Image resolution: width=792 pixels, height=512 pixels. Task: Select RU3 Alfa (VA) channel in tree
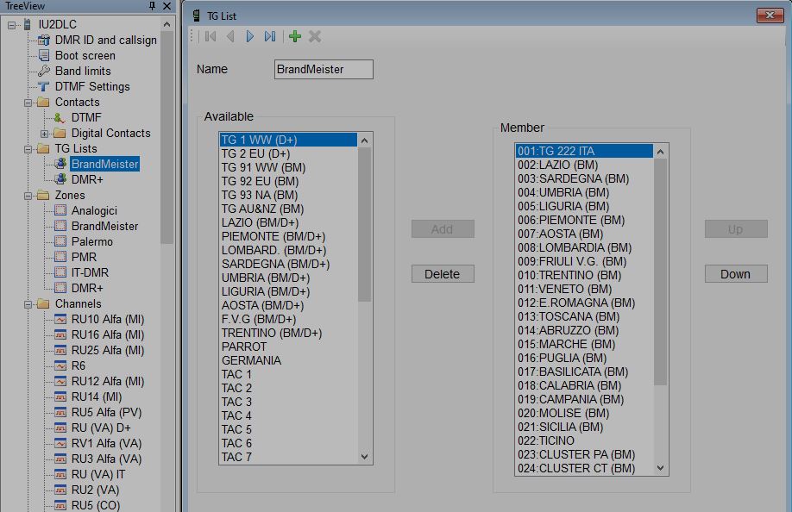coord(107,459)
